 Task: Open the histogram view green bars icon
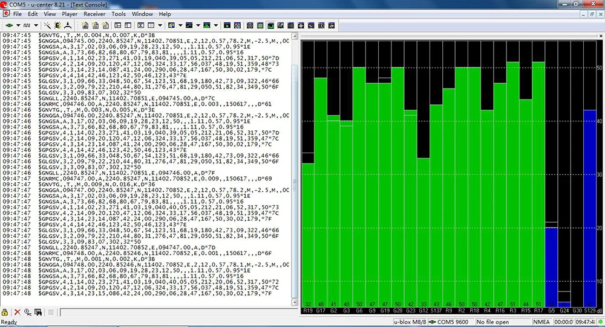coord(207,25)
